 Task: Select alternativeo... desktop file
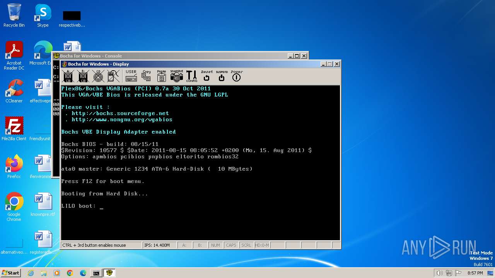14,247
